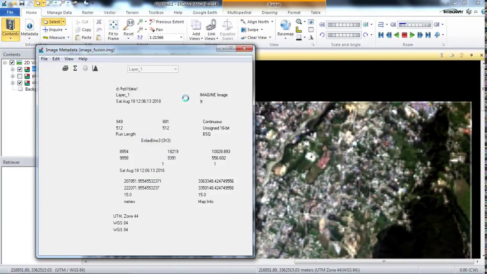Click the Pan hand tool
This screenshot has width=487, height=274.
156,30
